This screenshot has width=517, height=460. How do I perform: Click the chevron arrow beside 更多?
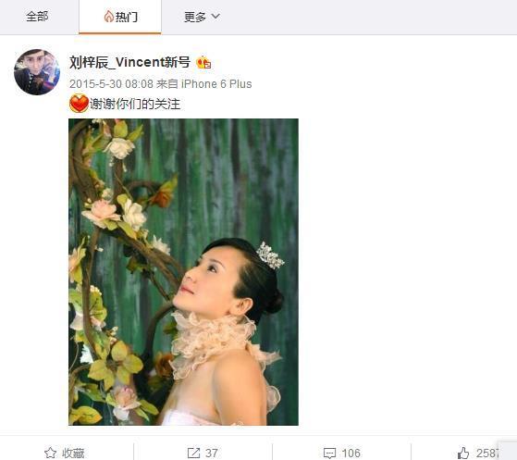215,16
